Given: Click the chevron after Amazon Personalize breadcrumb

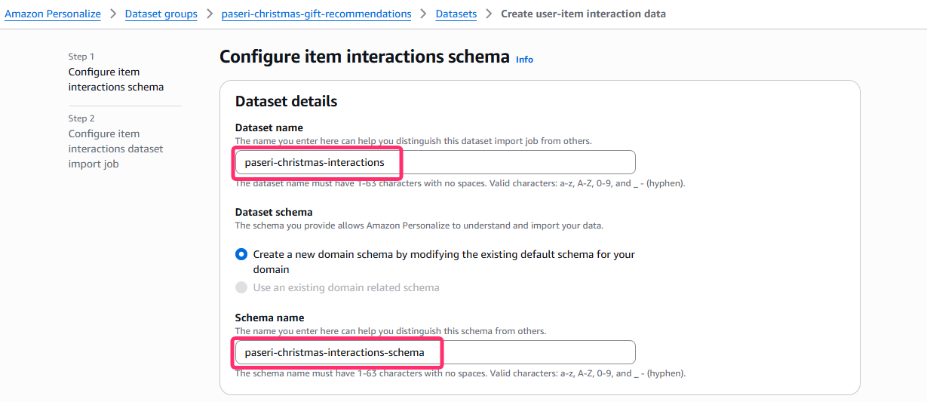Looking at the screenshot, I should click(x=113, y=14).
